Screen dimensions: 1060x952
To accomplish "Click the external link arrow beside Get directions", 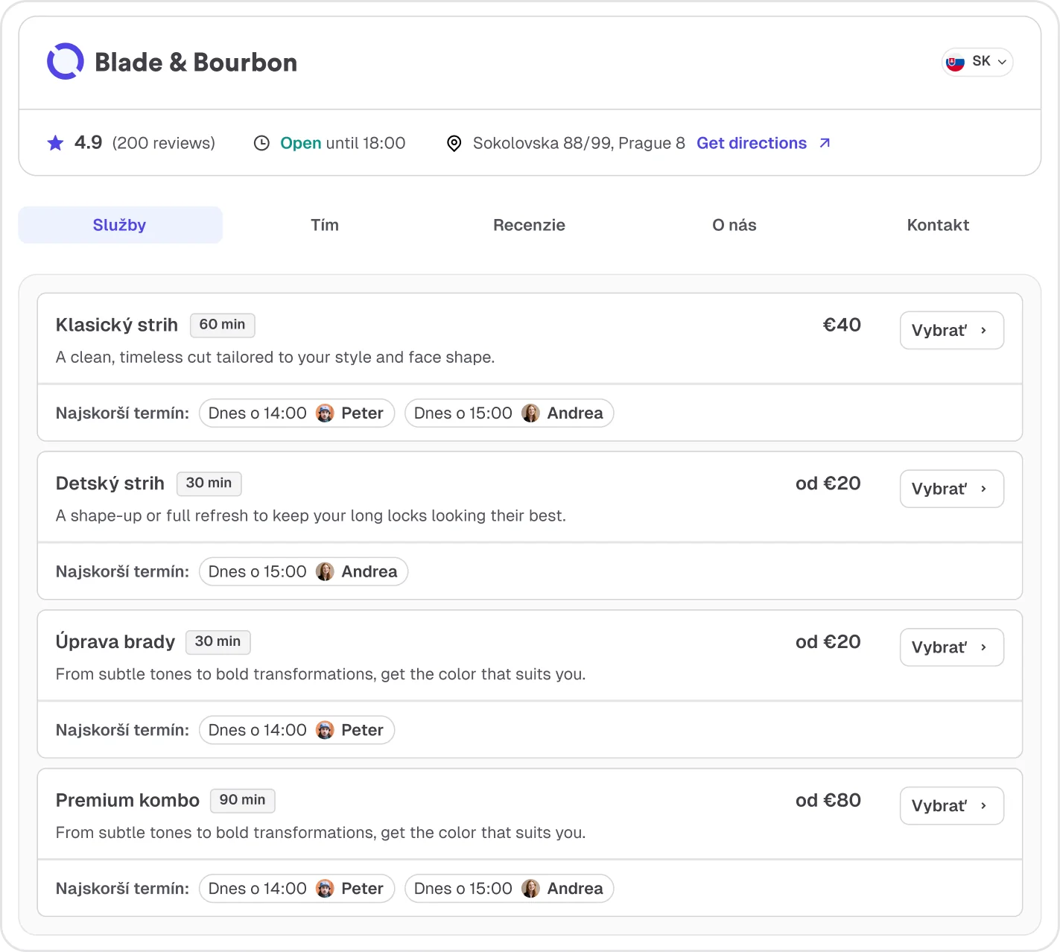I will coord(825,142).
